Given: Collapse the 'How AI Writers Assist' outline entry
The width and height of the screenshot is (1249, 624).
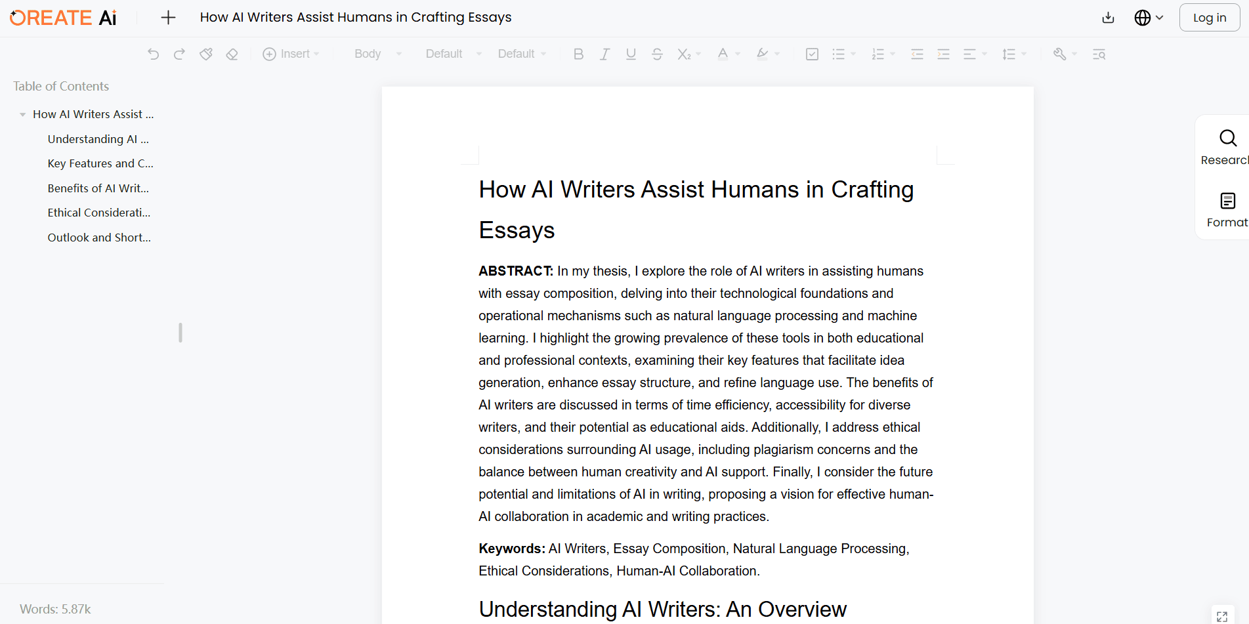Looking at the screenshot, I should point(22,114).
